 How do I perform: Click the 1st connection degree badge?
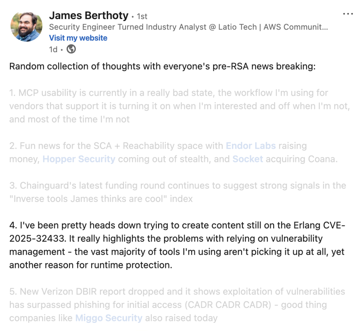click(142, 17)
